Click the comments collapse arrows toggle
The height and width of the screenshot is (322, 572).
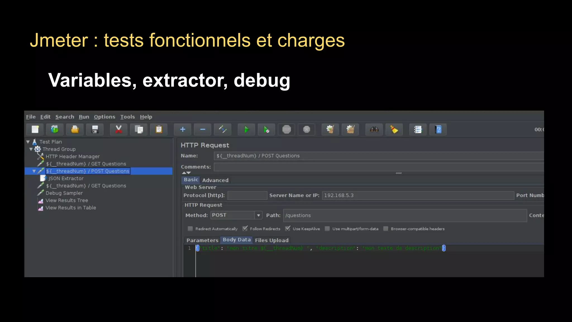186,173
